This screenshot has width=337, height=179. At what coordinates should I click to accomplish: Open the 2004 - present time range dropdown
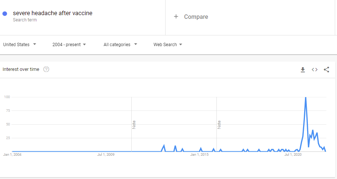(69, 45)
